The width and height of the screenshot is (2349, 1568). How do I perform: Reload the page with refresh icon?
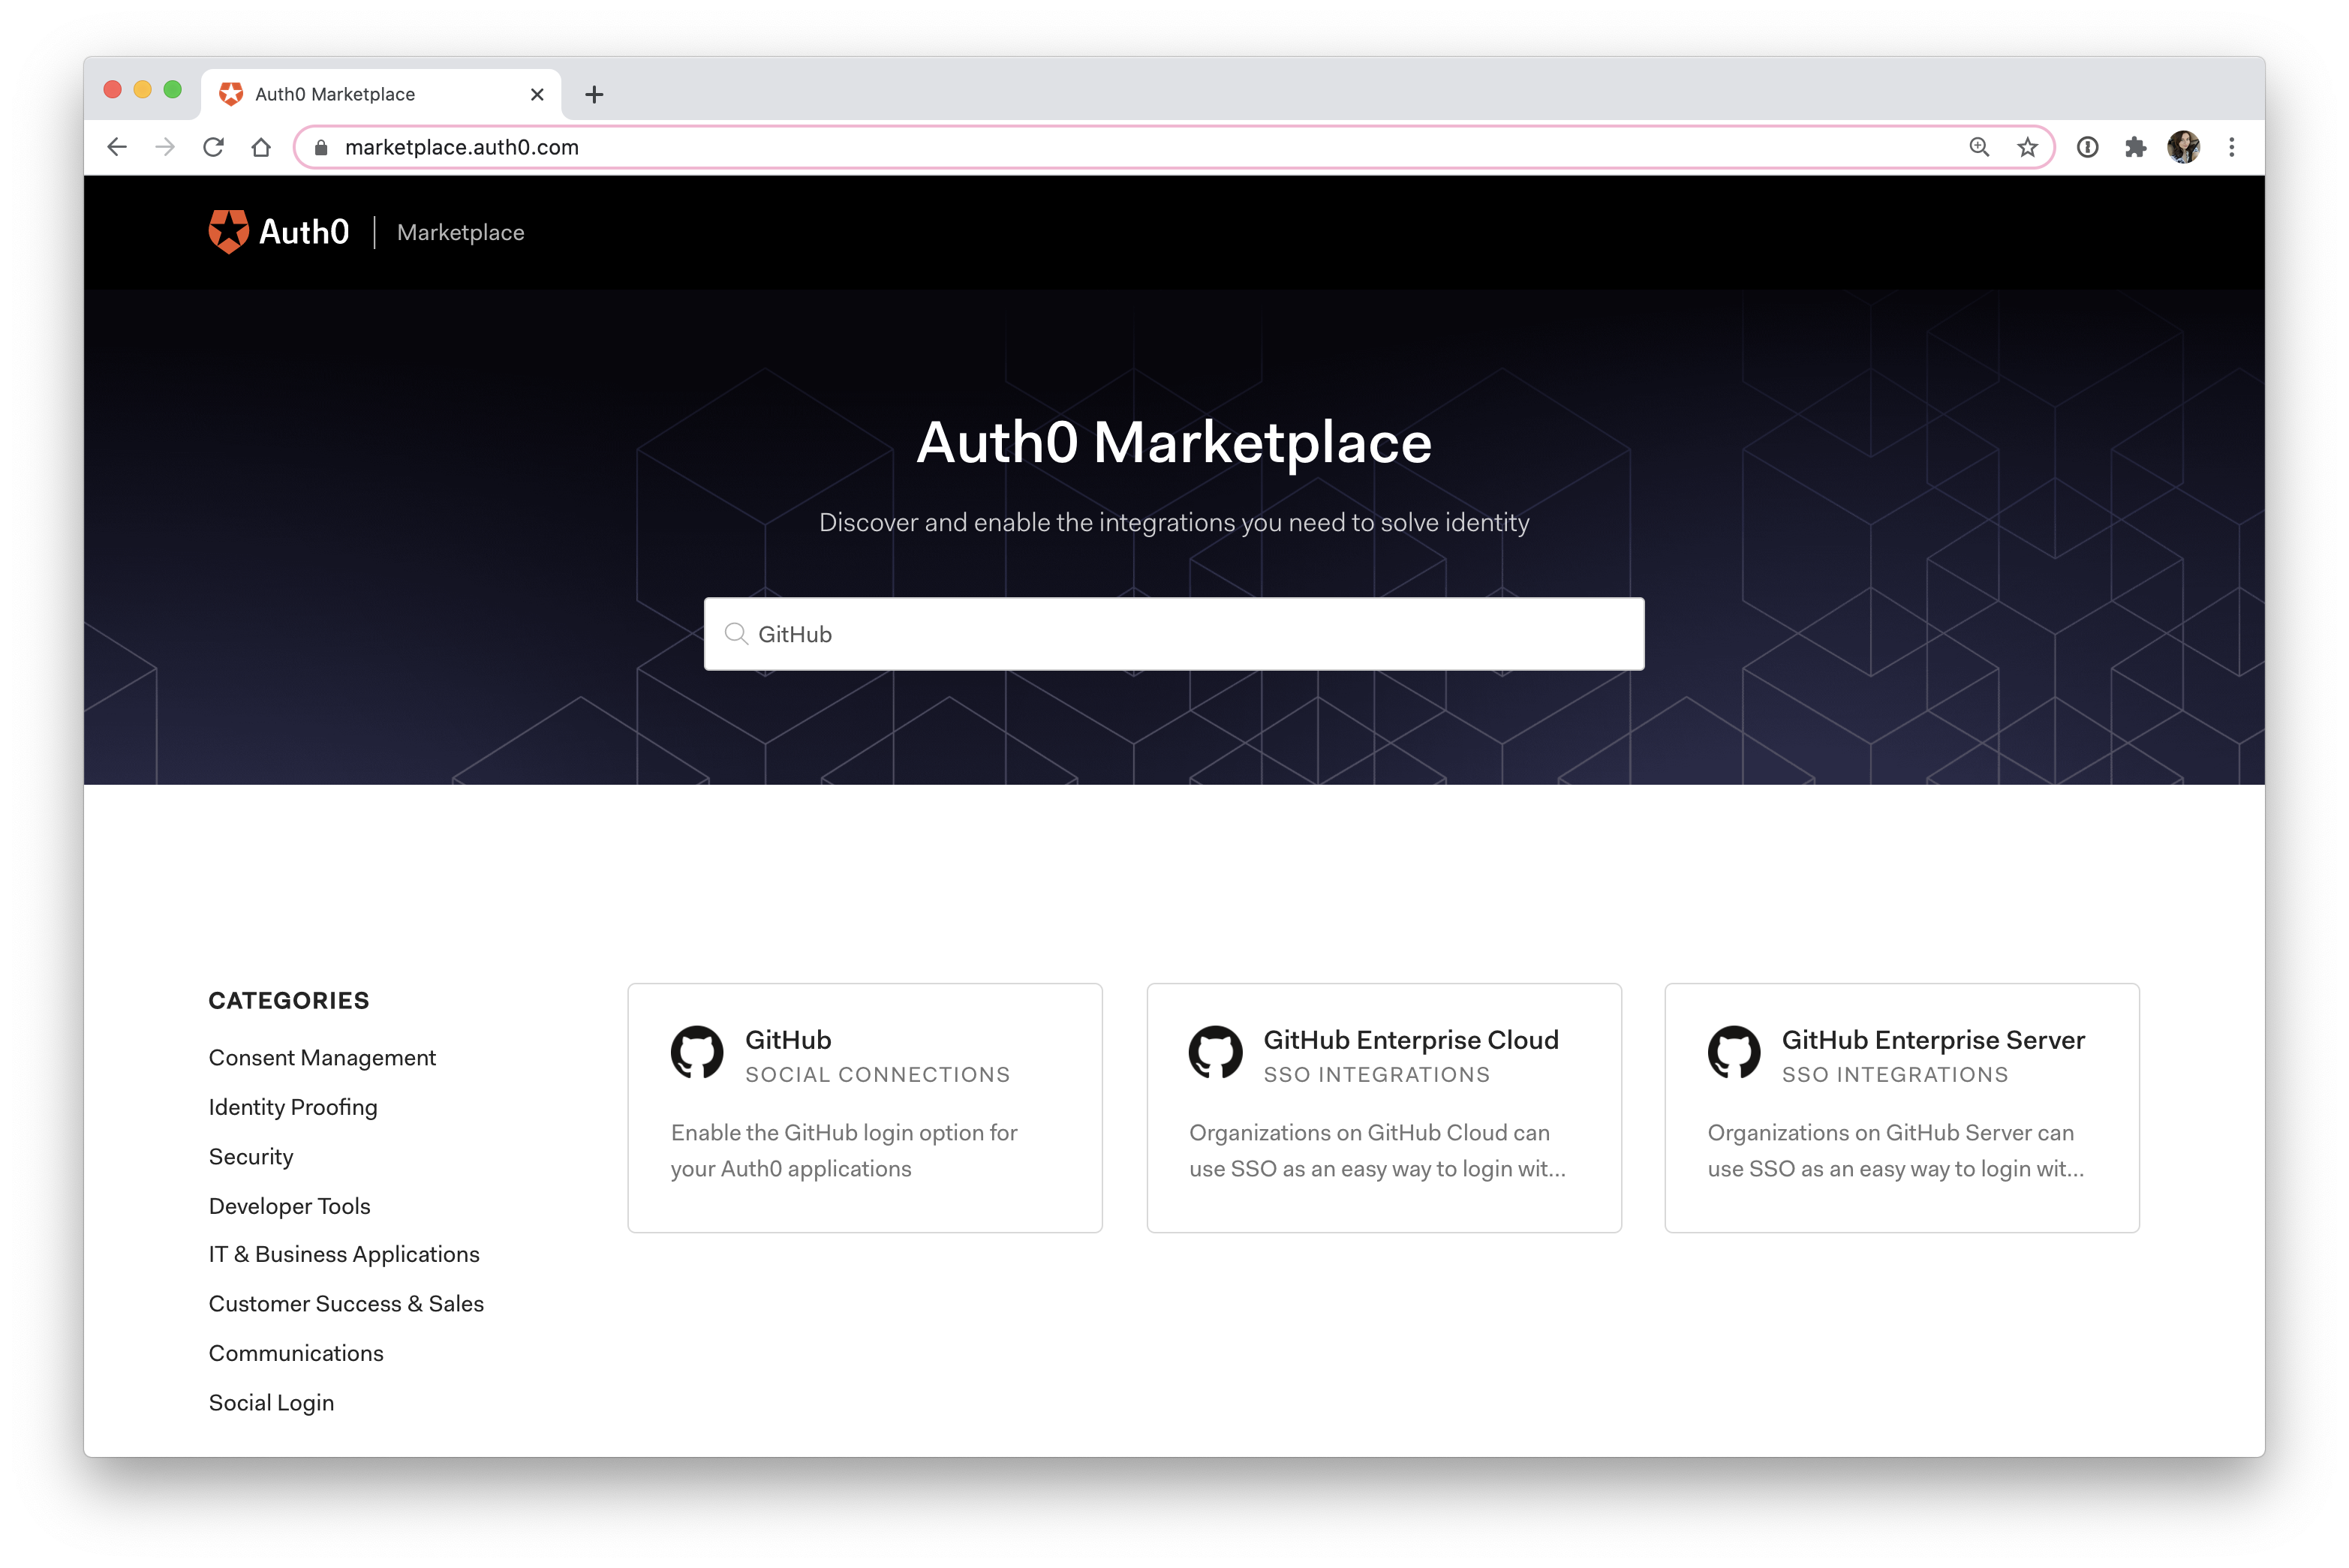point(213,148)
